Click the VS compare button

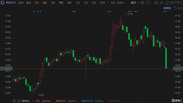[x=172, y=3]
